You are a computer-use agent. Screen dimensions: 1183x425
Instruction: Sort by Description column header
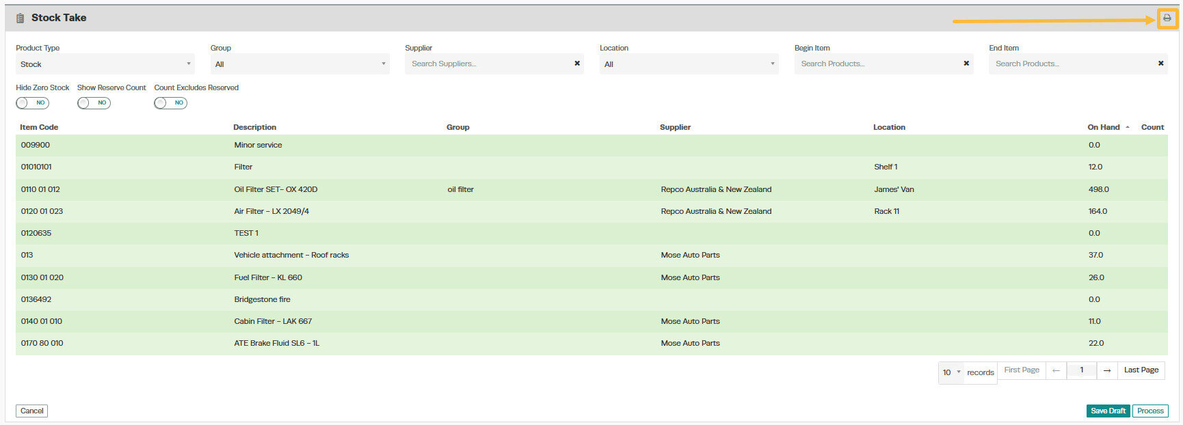pyautogui.click(x=254, y=127)
